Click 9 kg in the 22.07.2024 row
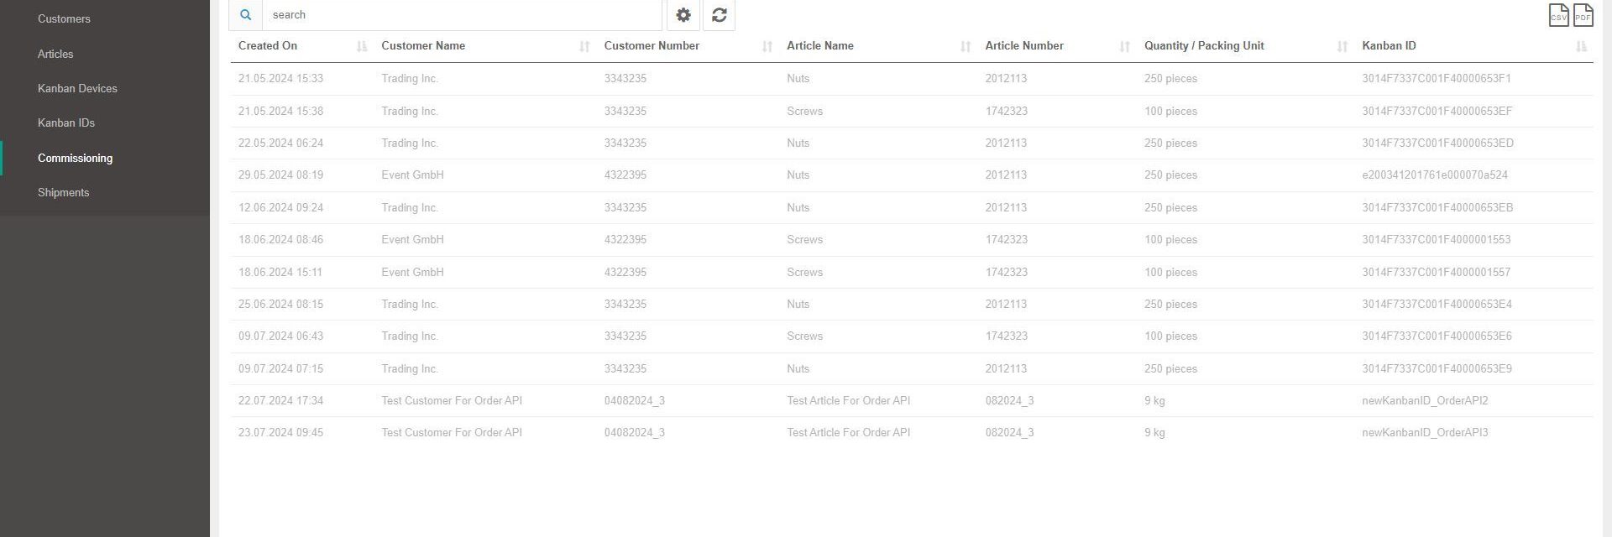The width and height of the screenshot is (1612, 537). 1154,400
